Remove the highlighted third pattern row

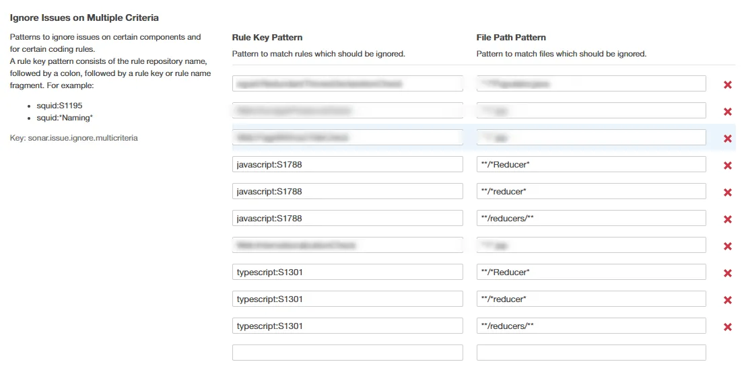pos(727,139)
